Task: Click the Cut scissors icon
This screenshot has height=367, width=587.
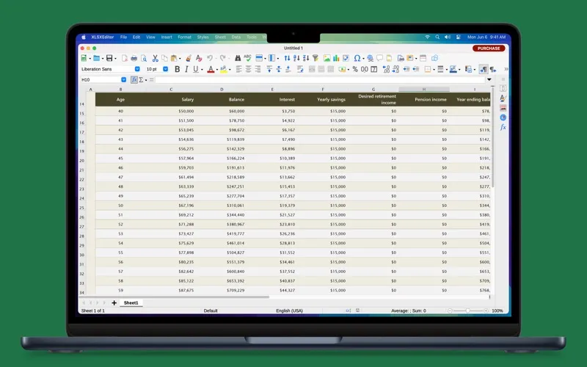Action: pyautogui.click(x=155, y=58)
